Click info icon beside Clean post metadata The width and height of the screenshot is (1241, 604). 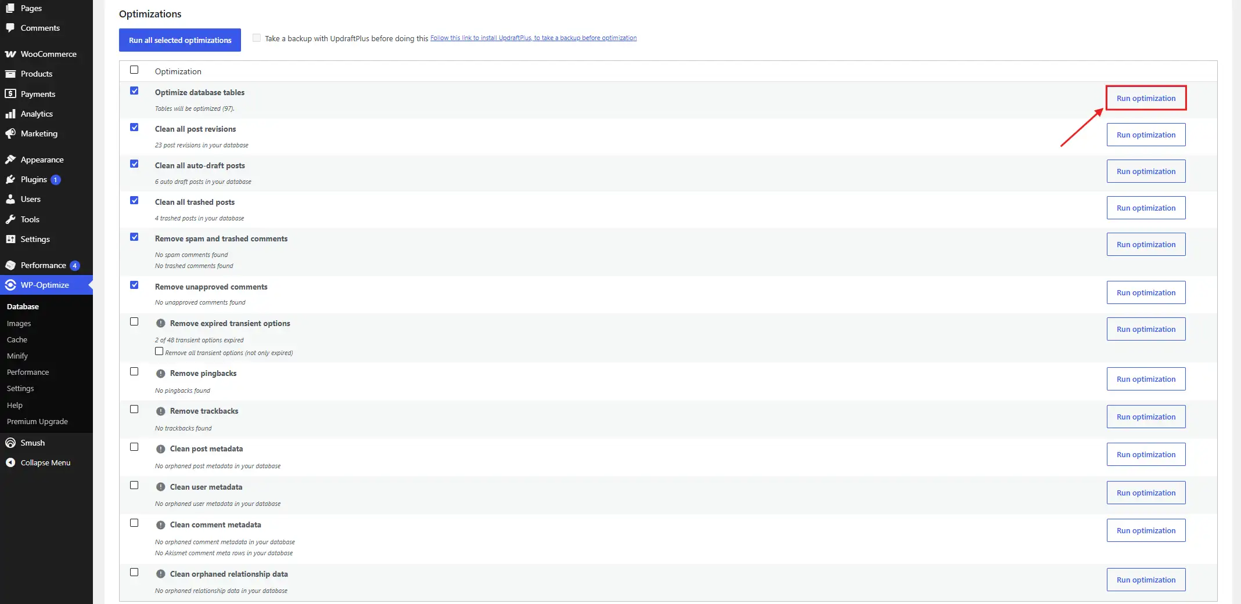[161, 449]
